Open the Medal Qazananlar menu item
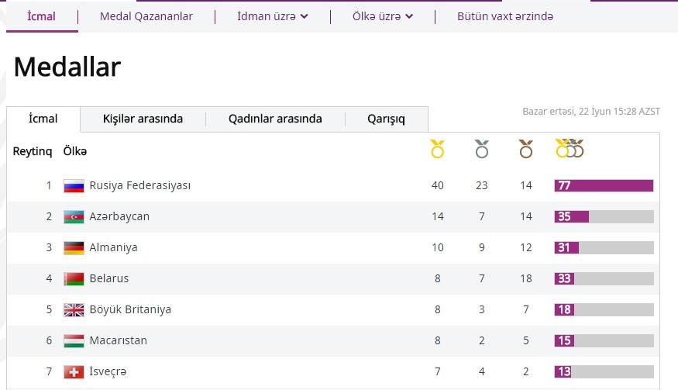Viewport: 678px width, 390px height. [146, 16]
